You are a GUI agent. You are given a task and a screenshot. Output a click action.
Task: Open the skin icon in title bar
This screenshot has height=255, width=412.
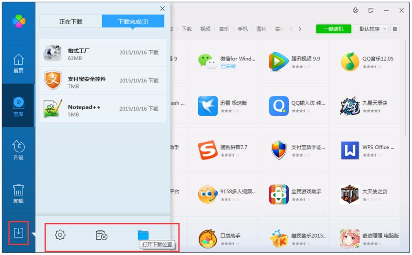click(356, 10)
